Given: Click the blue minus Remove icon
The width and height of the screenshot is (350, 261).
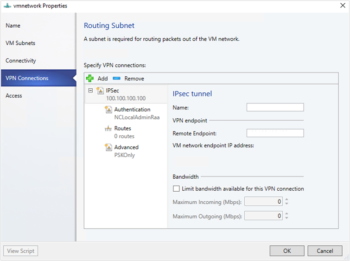Looking at the screenshot, I should click(x=116, y=79).
